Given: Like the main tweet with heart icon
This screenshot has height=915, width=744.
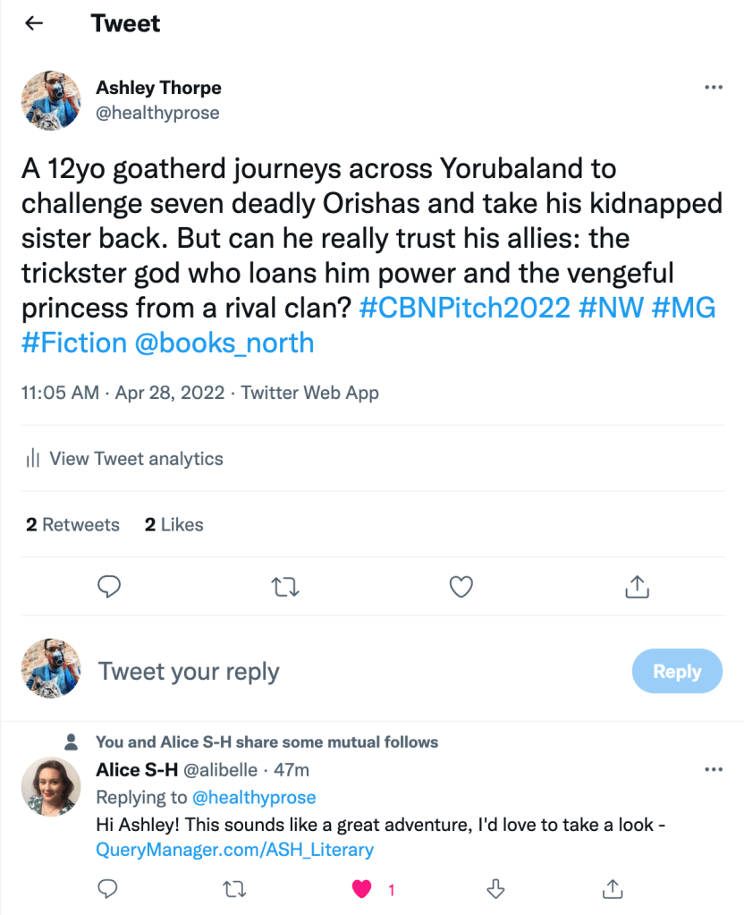Looking at the screenshot, I should tap(461, 587).
